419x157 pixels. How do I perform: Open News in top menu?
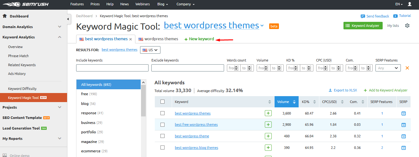click(124, 4)
